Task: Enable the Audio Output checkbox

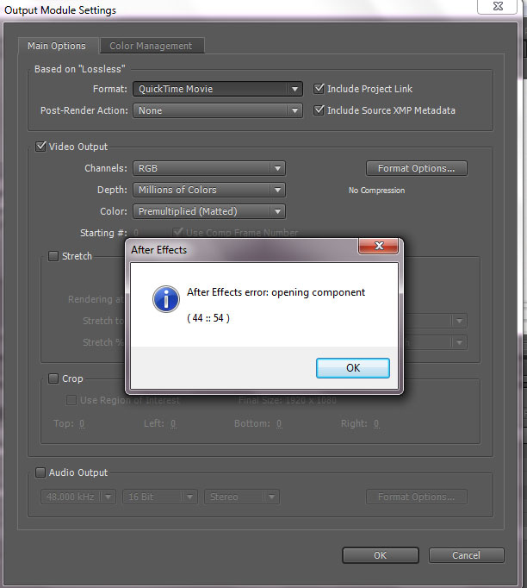Action: tap(40, 472)
